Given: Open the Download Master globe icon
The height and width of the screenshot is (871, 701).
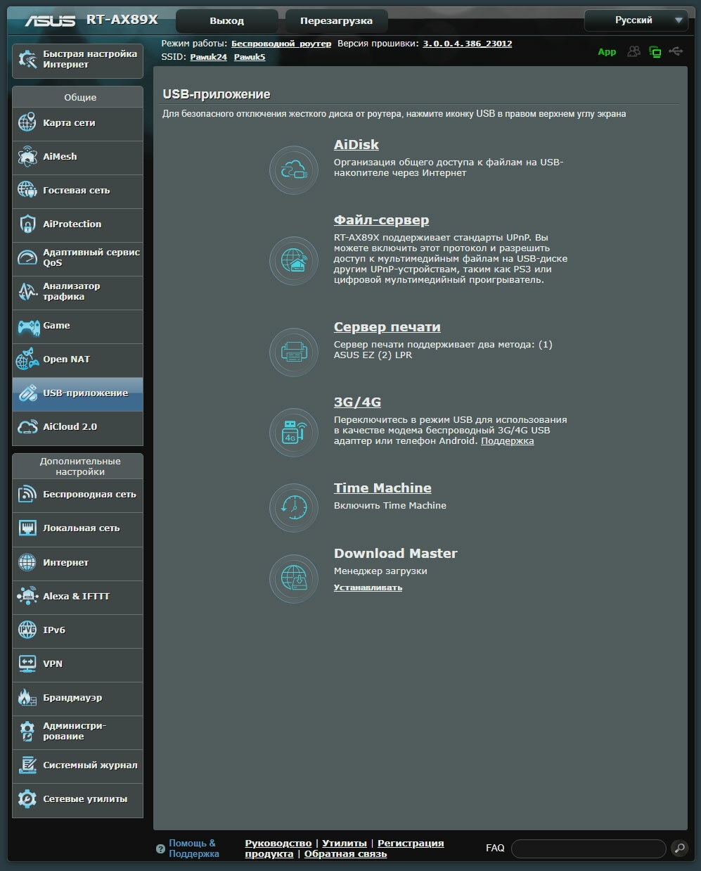Looking at the screenshot, I should coord(294,579).
